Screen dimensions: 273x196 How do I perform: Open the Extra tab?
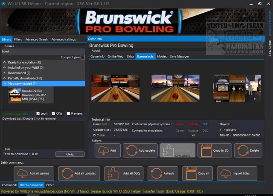131,57
